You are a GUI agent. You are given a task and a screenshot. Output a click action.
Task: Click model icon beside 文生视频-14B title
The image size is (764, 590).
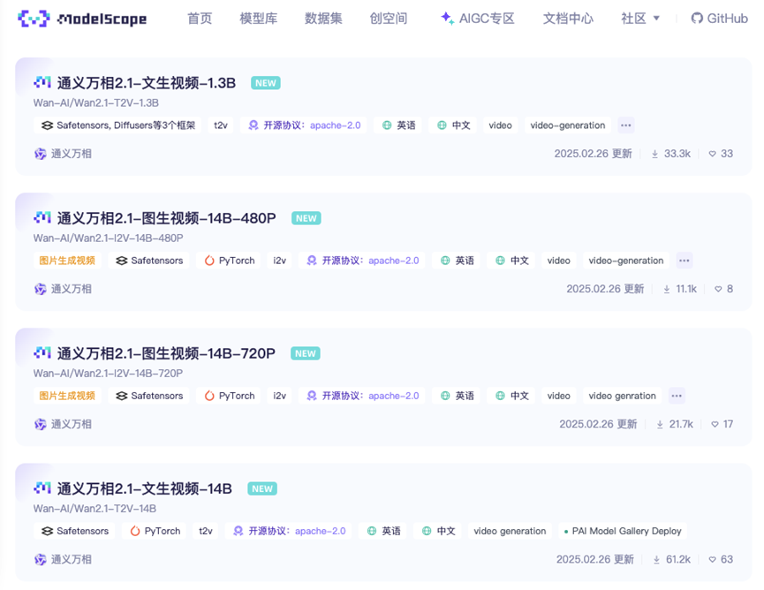[x=42, y=488]
